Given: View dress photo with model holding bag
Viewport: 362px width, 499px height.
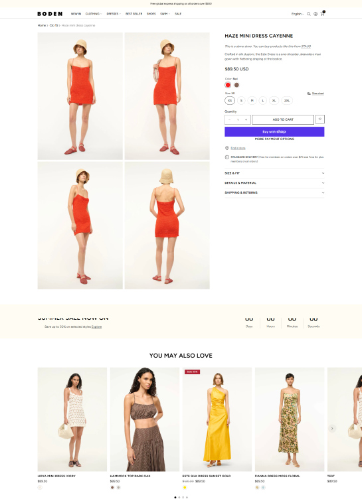Looking at the screenshot, I should click(167, 96).
